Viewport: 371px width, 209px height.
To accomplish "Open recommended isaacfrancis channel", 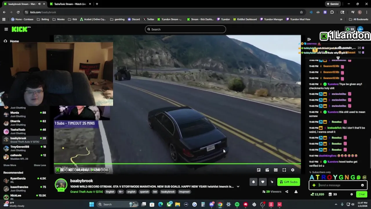I will click(x=25, y=189).
